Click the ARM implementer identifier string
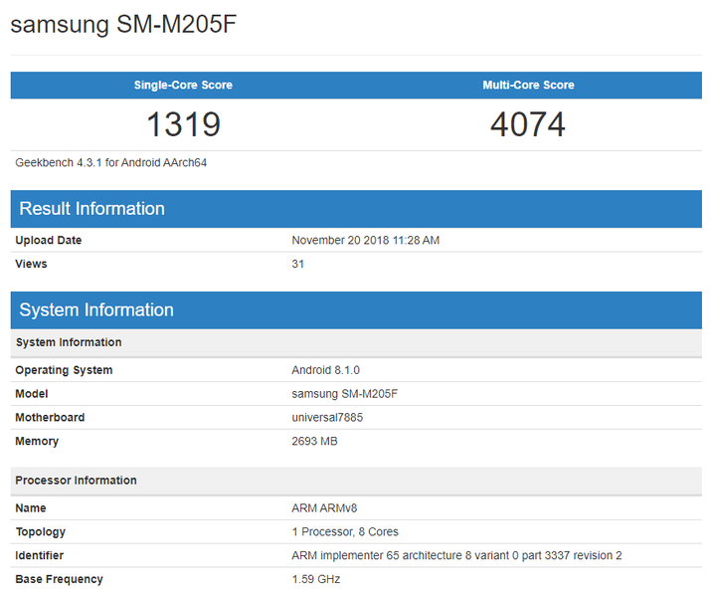Viewport: 711px width, 596px height. tap(456, 556)
